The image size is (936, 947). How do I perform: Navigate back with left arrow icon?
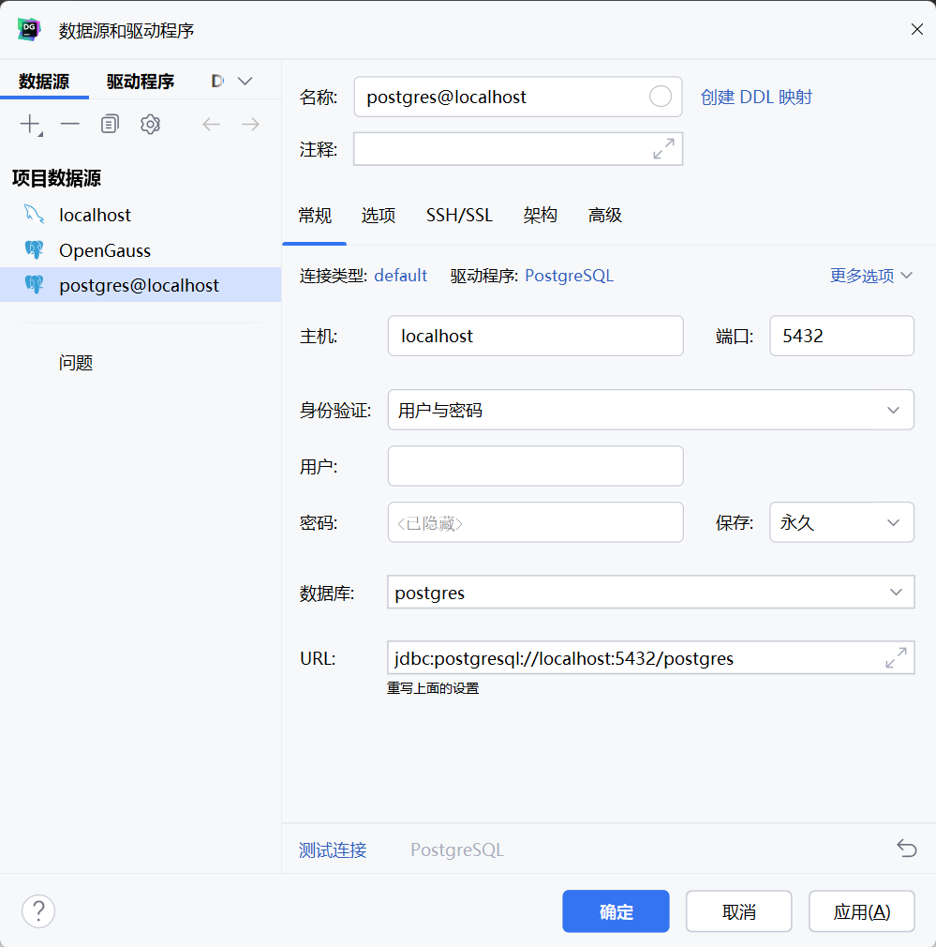(211, 125)
